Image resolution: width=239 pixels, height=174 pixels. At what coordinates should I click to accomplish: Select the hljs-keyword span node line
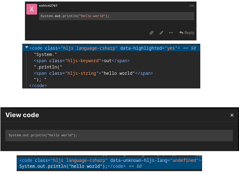(x=82, y=61)
